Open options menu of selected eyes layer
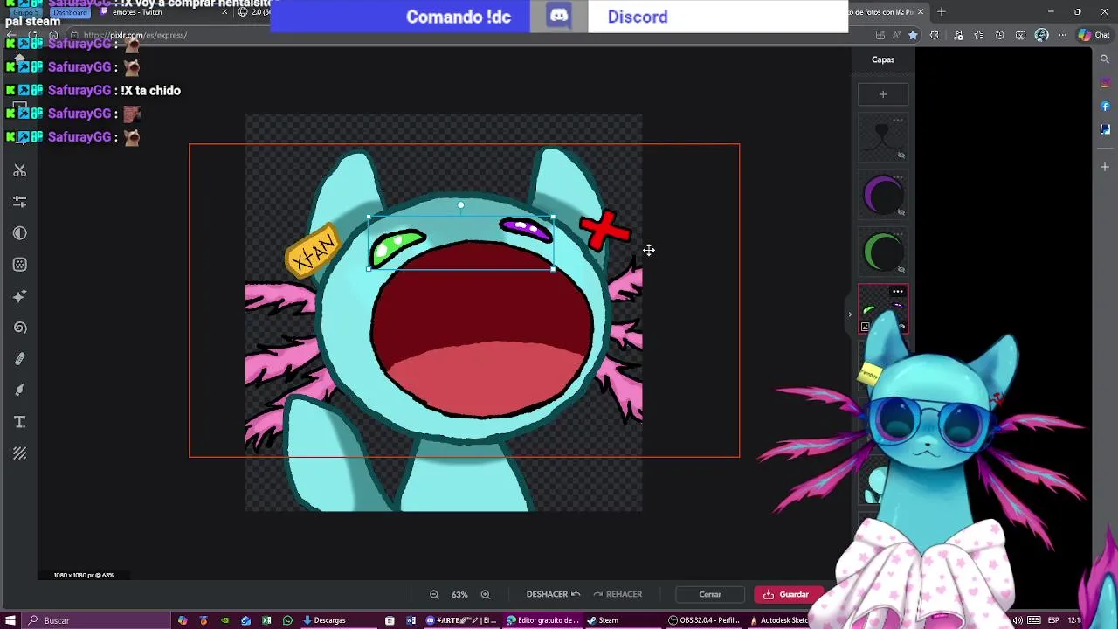1118x629 pixels. point(897,292)
